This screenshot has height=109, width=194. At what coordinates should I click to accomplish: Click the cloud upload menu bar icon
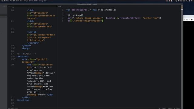tap(172, 1)
